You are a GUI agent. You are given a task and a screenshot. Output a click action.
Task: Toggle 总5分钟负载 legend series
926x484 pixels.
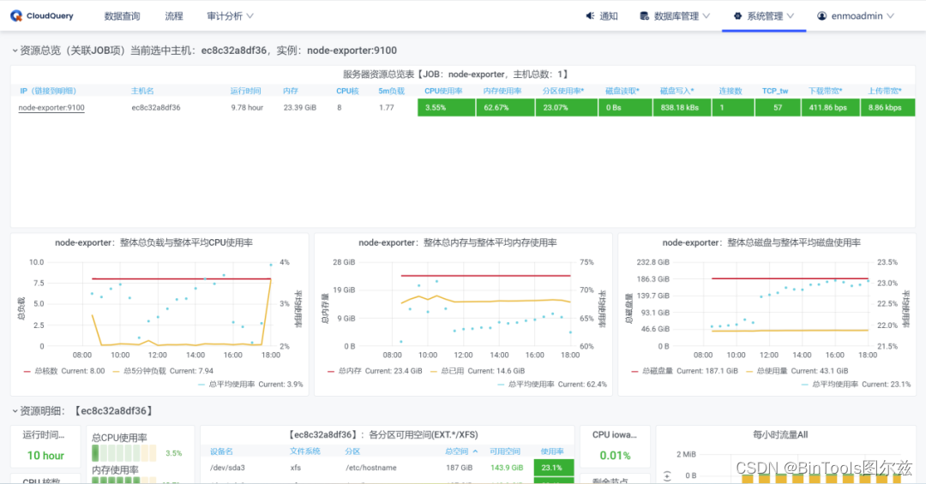144,371
